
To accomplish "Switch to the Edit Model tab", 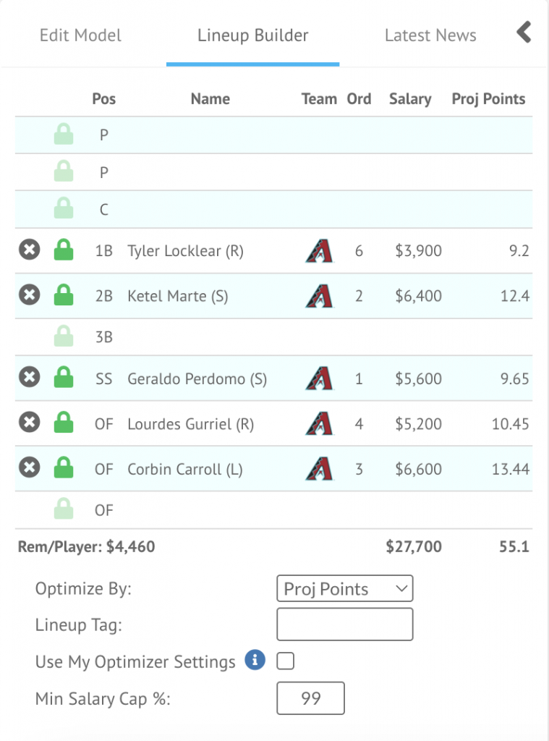I will 80,35.
